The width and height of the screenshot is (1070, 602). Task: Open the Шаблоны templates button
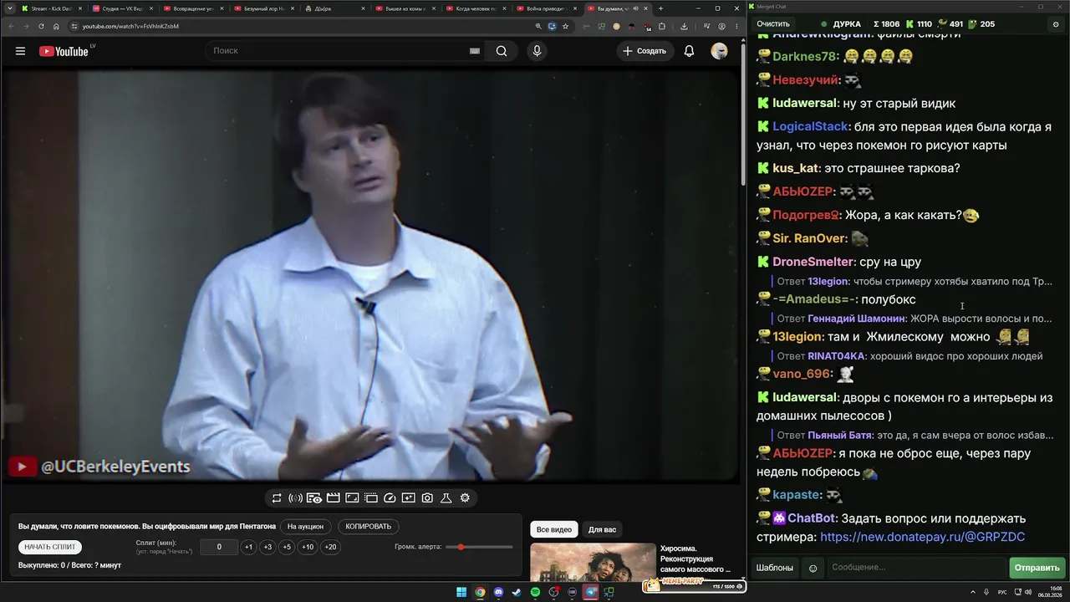pyautogui.click(x=775, y=568)
